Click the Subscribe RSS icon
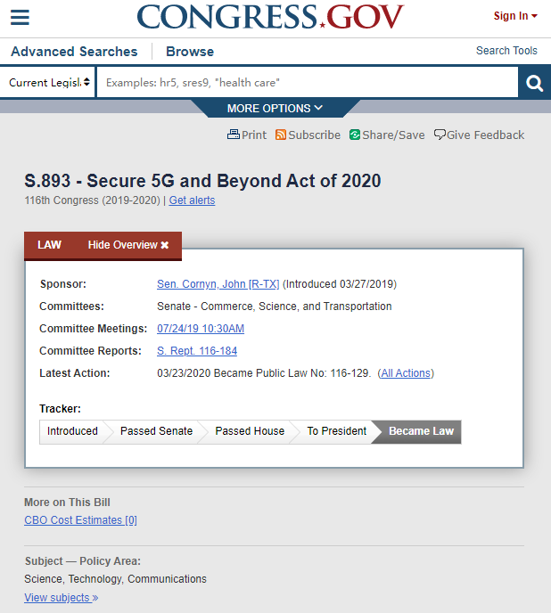551x613 pixels. [x=281, y=135]
